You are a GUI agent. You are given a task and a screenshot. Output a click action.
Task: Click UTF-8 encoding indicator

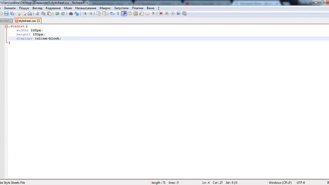pyautogui.click(x=301, y=183)
